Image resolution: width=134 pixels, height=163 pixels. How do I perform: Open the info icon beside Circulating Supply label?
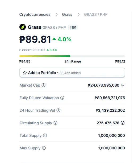click(x=55, y=123)
